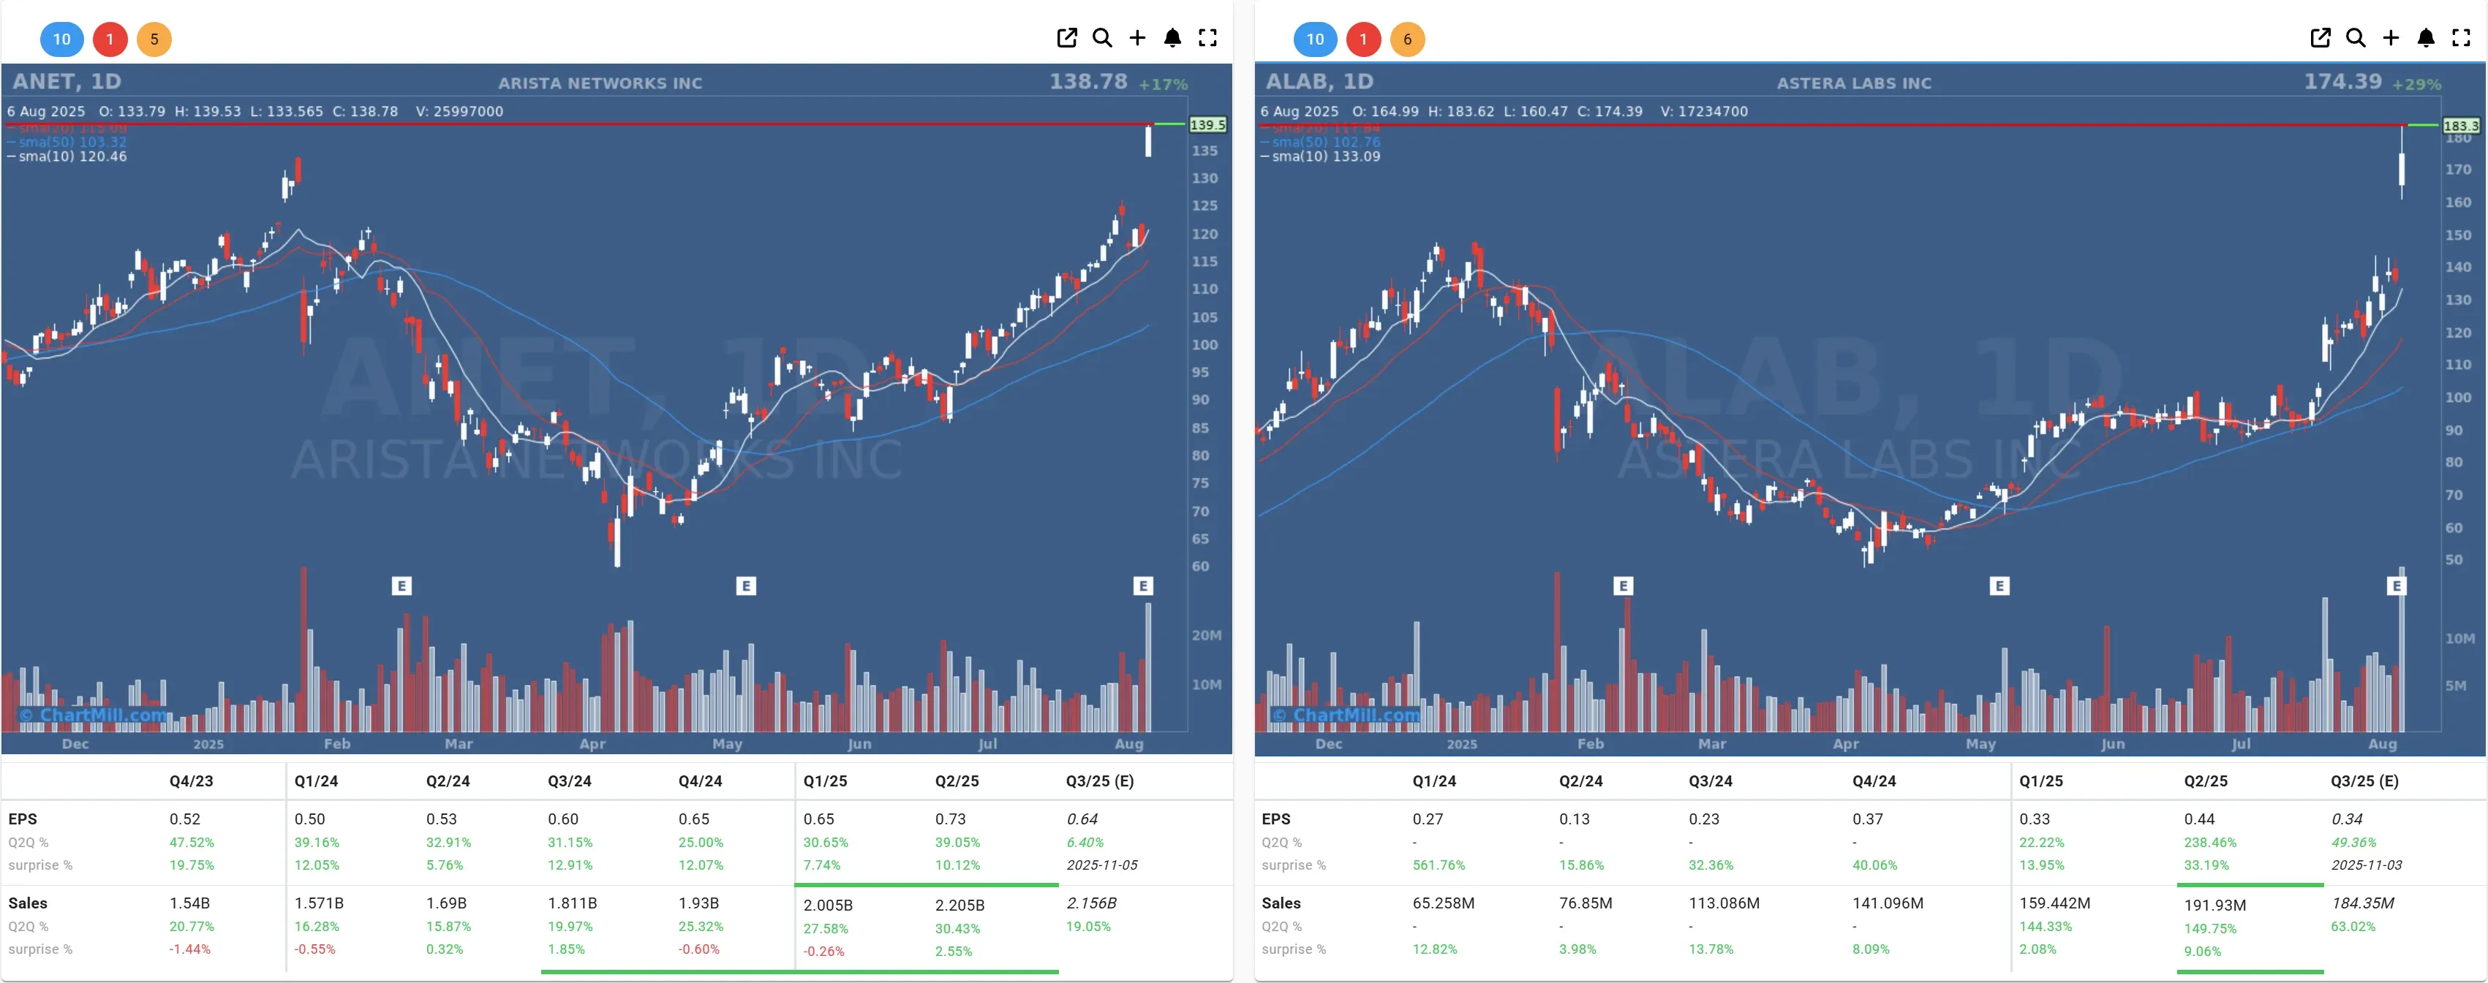Click ANET price label 139.5 on axis
Image resolution: width=2488 pixels, height=983 pixels.
click(1207, 124)
